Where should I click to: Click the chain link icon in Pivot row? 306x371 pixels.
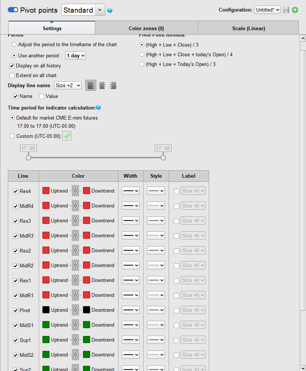point(75,310)
